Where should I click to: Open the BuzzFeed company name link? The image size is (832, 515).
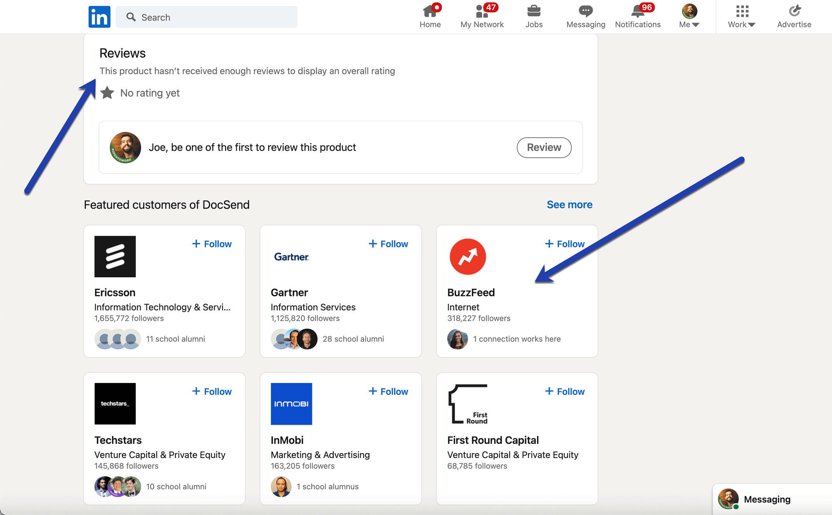click(471, 293)
